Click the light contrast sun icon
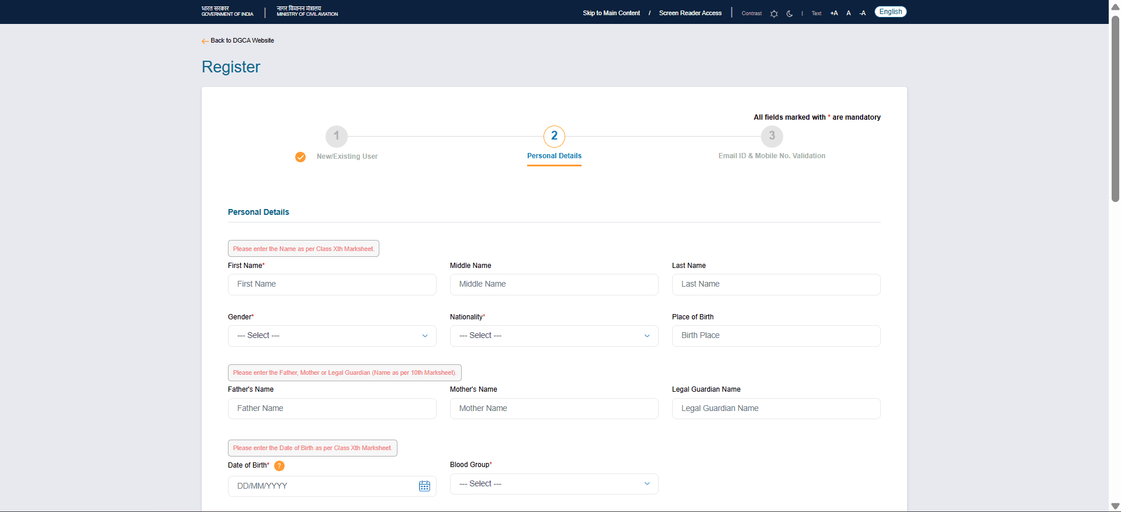Image resolution: width=1121 pixels, height=512 pixels. (774, 13)
